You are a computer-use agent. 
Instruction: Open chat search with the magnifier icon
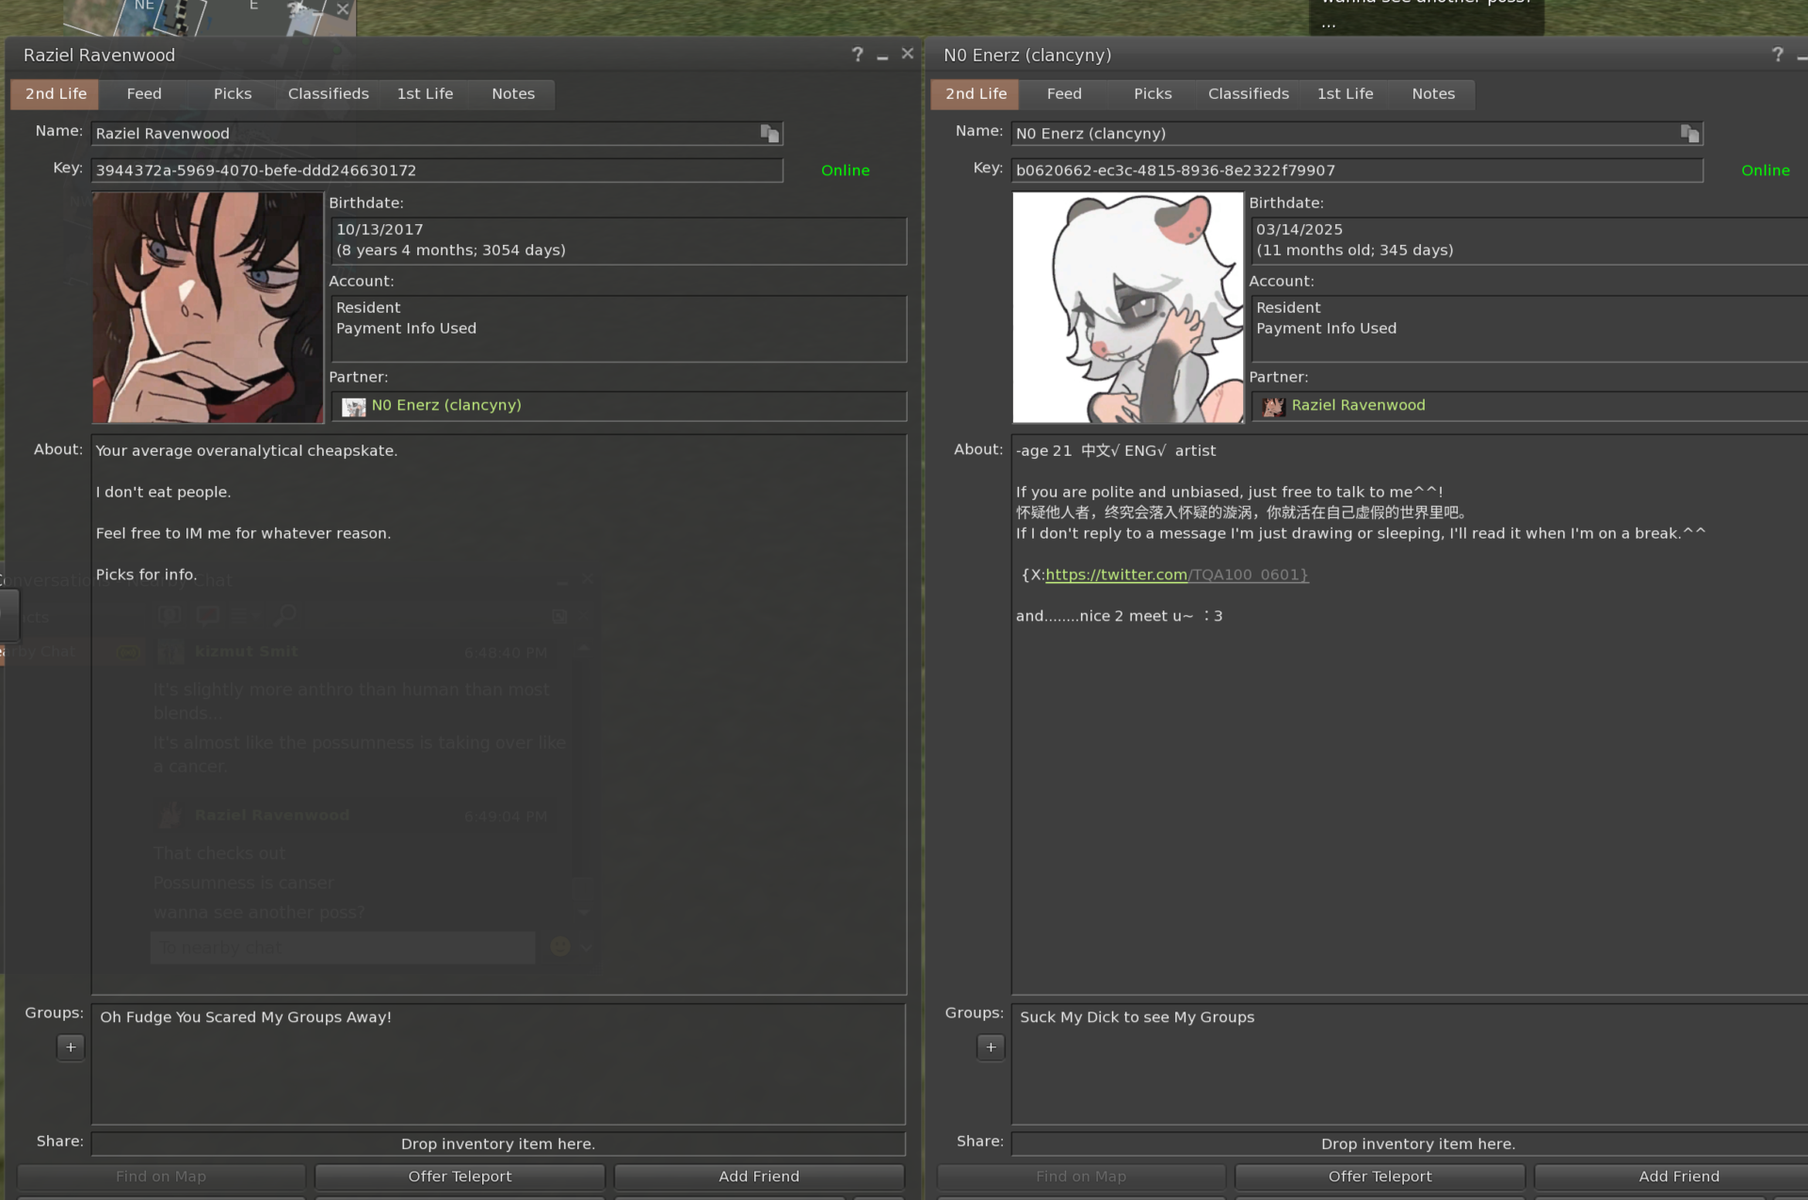[x=283, y=615]
